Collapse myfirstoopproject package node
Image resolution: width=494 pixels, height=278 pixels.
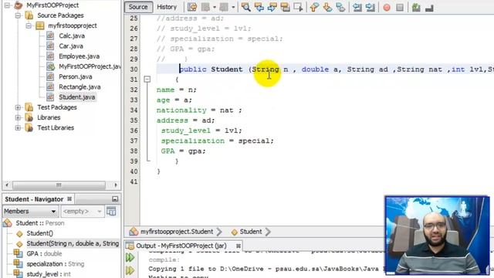click(x=29, y=25)
